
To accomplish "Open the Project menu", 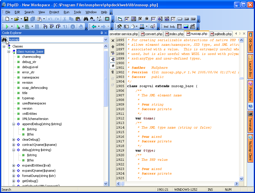I will pyautogui.click(x=54, y=12).
